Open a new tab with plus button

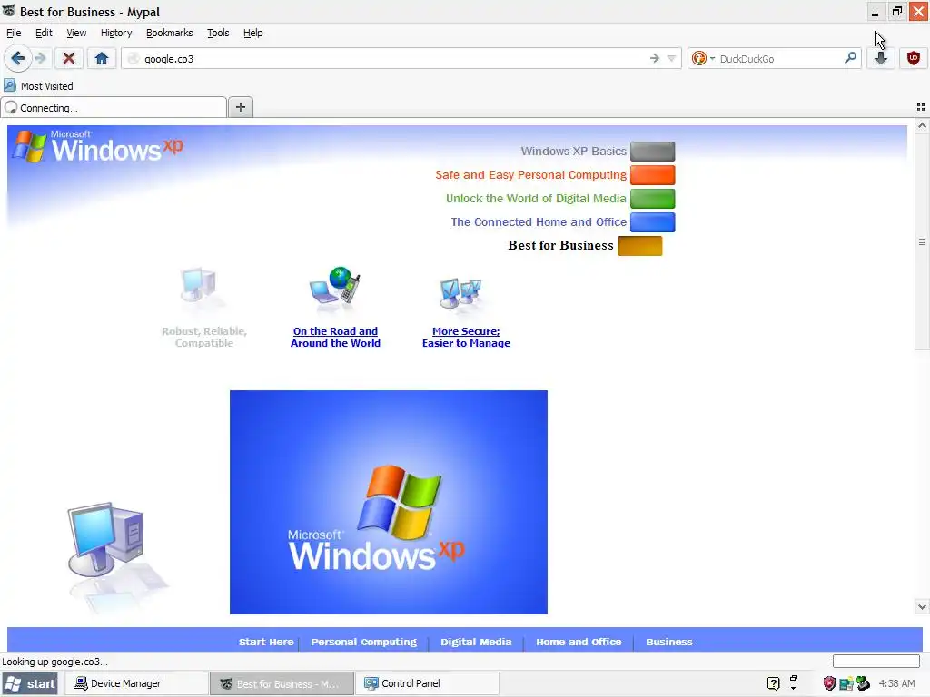tap(240, 107)
